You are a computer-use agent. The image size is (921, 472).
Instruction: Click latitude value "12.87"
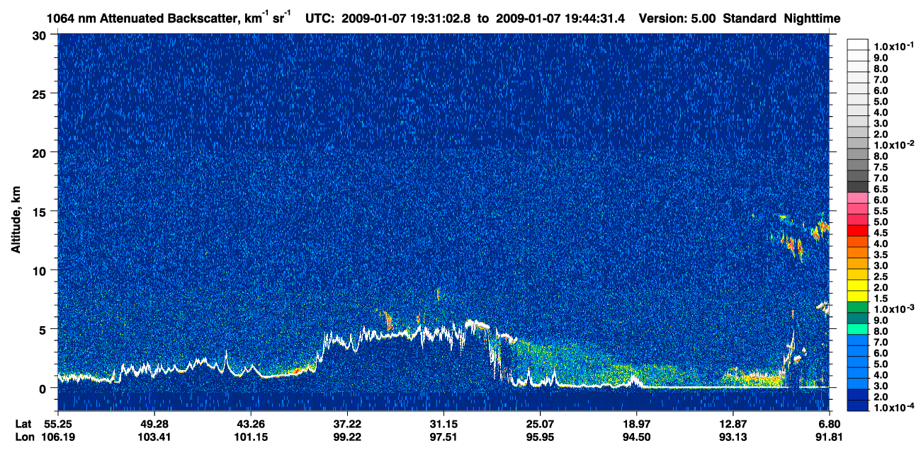pyautogui.click(x=733, y=423)
